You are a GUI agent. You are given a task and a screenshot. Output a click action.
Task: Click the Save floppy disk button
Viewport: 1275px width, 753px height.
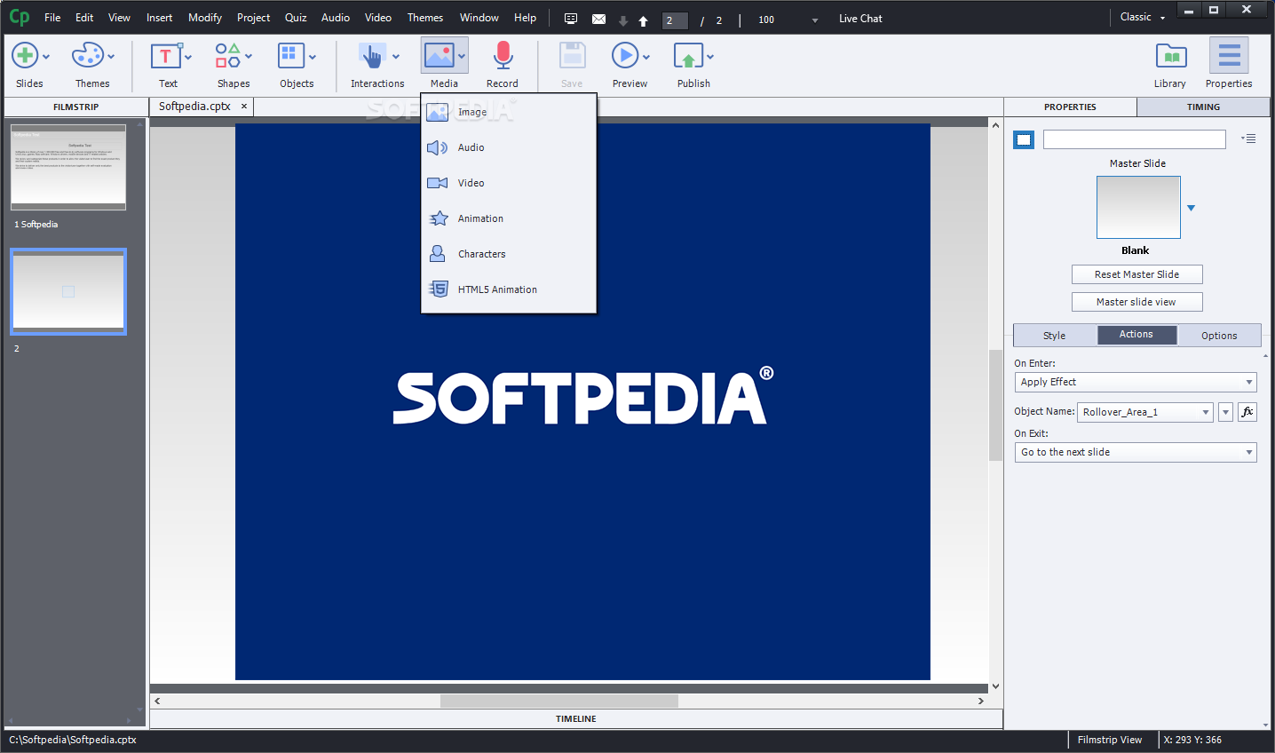[x=572, y=65]
